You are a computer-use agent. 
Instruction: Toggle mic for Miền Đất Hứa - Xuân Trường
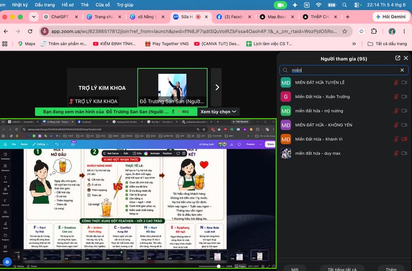(x=396, y=96)
